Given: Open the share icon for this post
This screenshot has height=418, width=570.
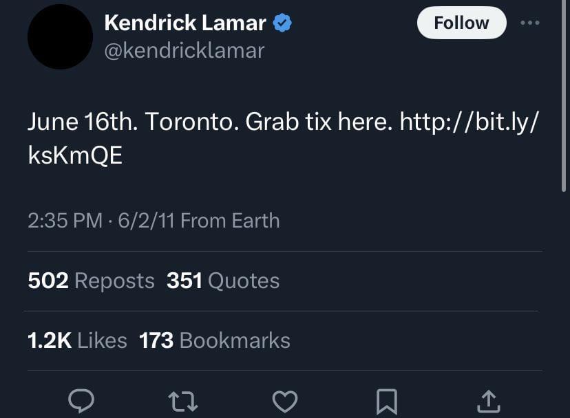Looking at the screenshot, I should point(489,401).
